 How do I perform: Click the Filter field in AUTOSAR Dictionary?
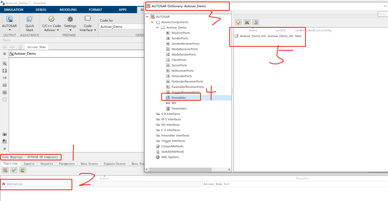[383, 14]
